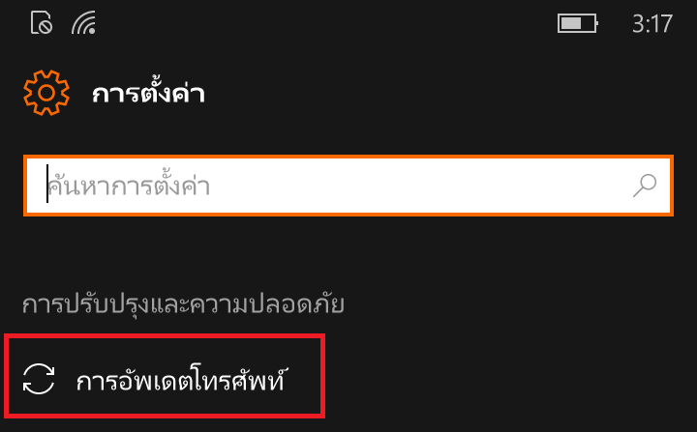Click การปรับปรุงและความปลอดภัย section header
Image resolution: width=697 pixels, height=432 pixels.
(x=183, y=304)
